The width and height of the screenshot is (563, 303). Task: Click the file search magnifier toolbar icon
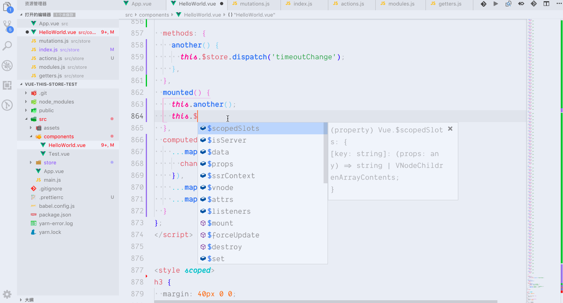click(508, 4)
